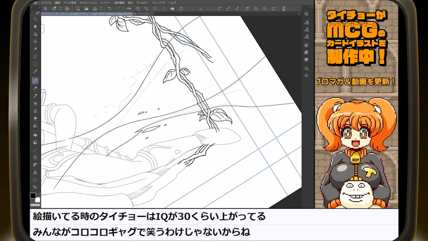Screen dimensions: 428x241
Task: Select the Operation object tool
Action: pyautogui.click(x=35, y=34)
